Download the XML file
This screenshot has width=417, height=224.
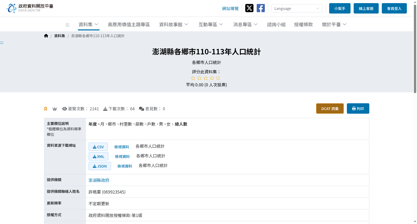tap(99, 156)
